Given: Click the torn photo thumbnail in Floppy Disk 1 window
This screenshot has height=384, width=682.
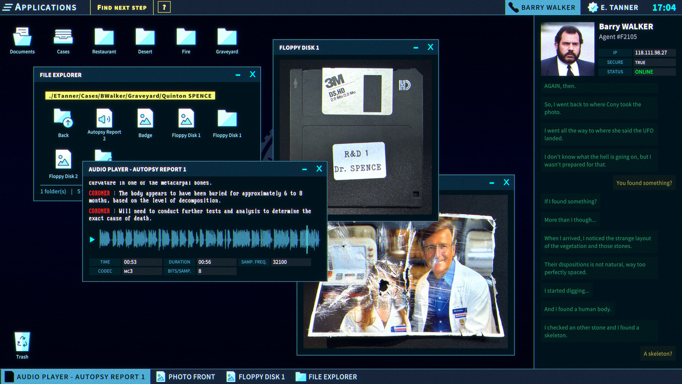Looking at the screenshot, I should (403, 272).
